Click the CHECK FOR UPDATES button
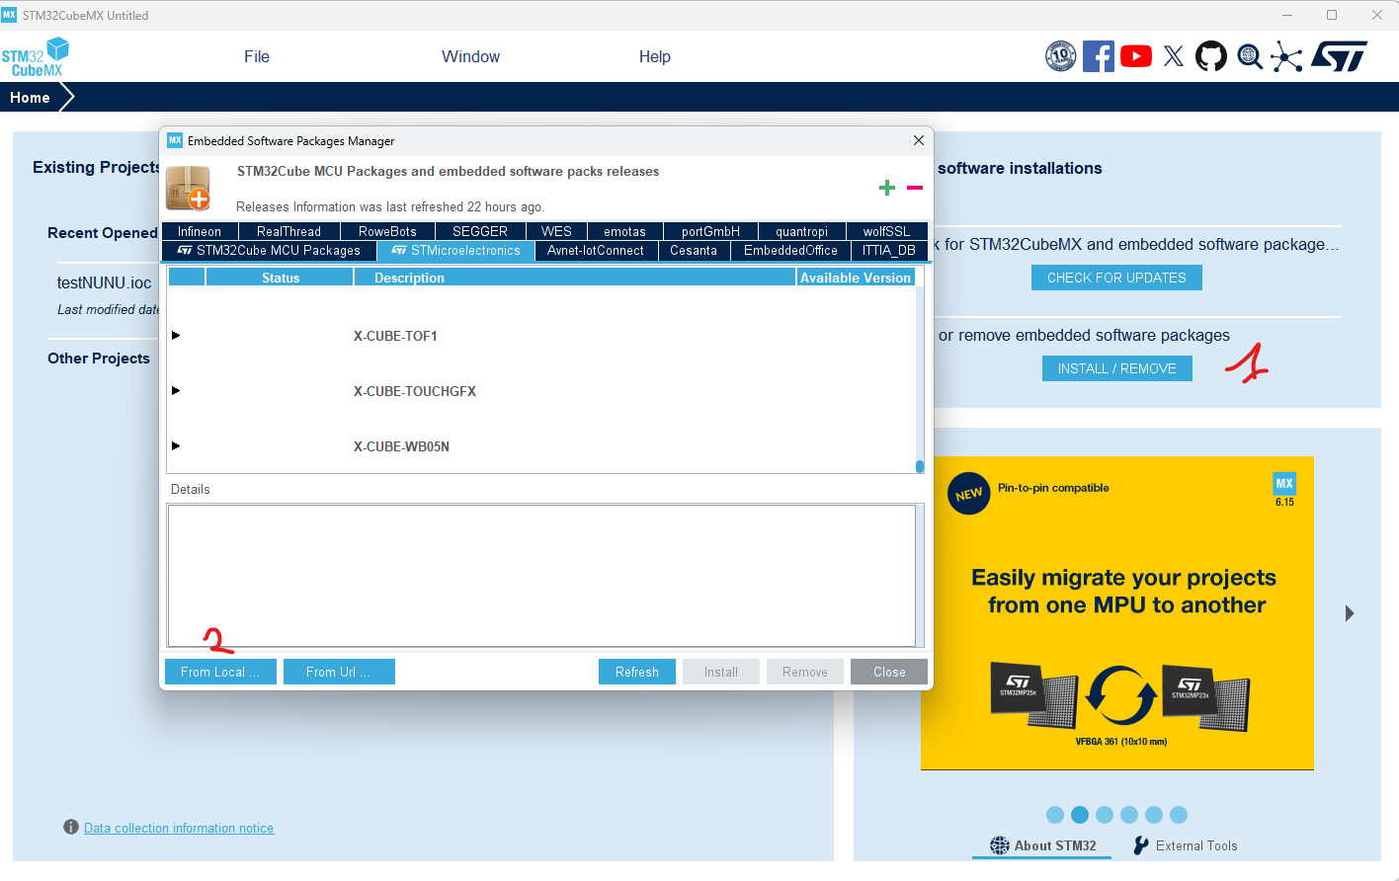The width and height of the screenshot is (1399, 881). 1116,278
